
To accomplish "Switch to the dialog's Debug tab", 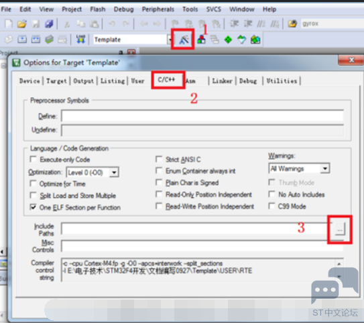I will tap(248, 81).
